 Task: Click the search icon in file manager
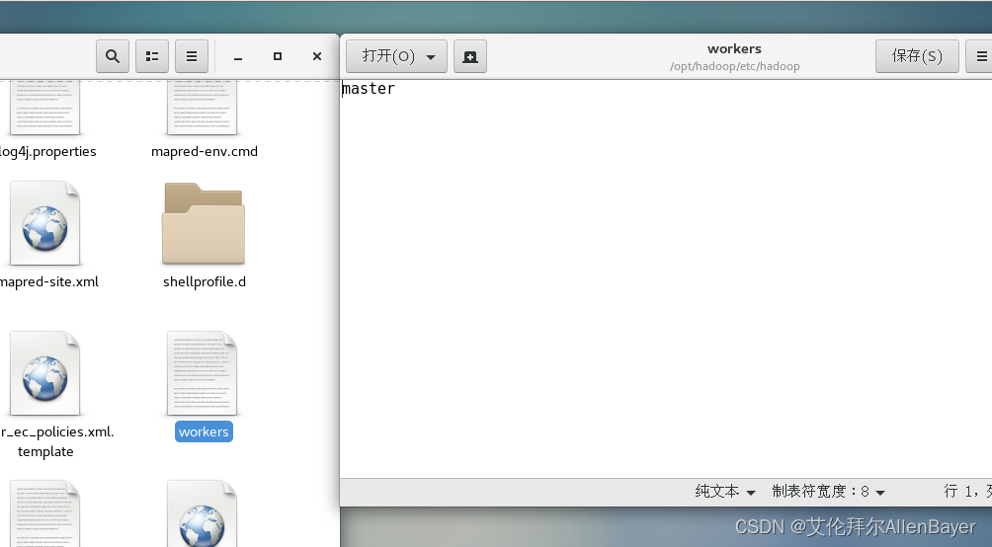pyautogui.click(x=113, y=56)
